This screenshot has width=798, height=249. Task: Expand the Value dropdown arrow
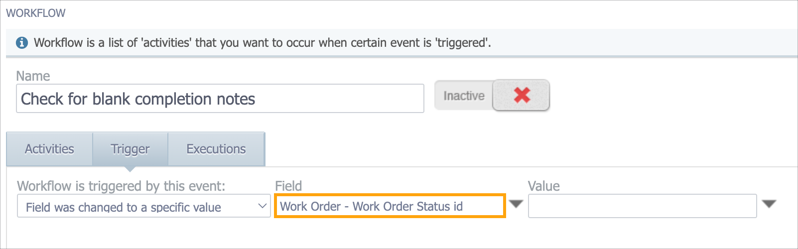coord(769,204)
